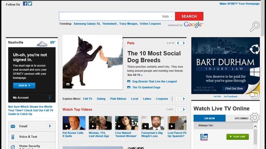Open trending 'Homeland' link
Image resolution: width=266 pixels, height=149 pixels.
[x=110, y=24]
